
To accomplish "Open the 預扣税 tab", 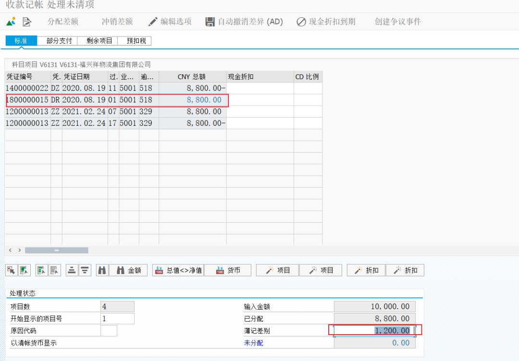I will pyautogui.click(x=135, y=41).
